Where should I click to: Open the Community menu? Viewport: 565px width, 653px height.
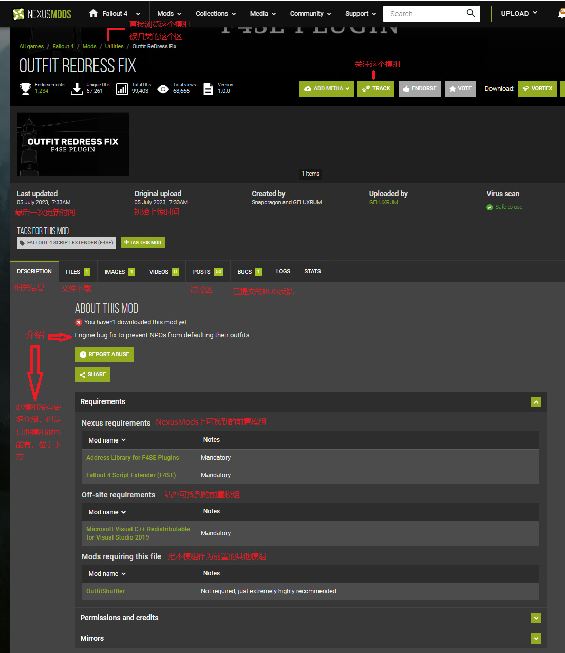click(x=310, y=14)
